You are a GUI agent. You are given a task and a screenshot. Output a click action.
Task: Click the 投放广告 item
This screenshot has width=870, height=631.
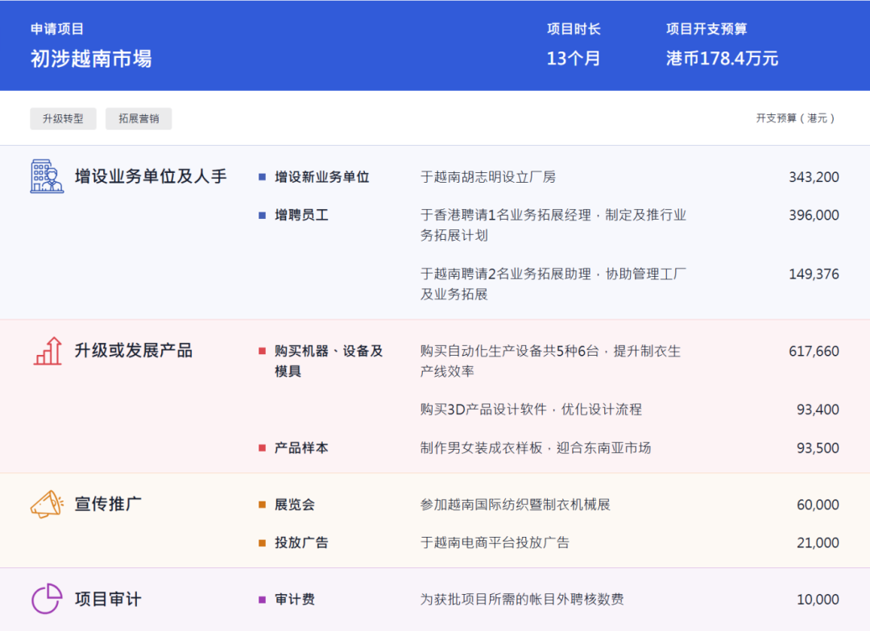tap(301, 542)
